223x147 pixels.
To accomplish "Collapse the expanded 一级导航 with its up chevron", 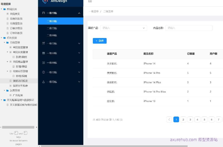I will pyautogui.click(x=79, y=13).
